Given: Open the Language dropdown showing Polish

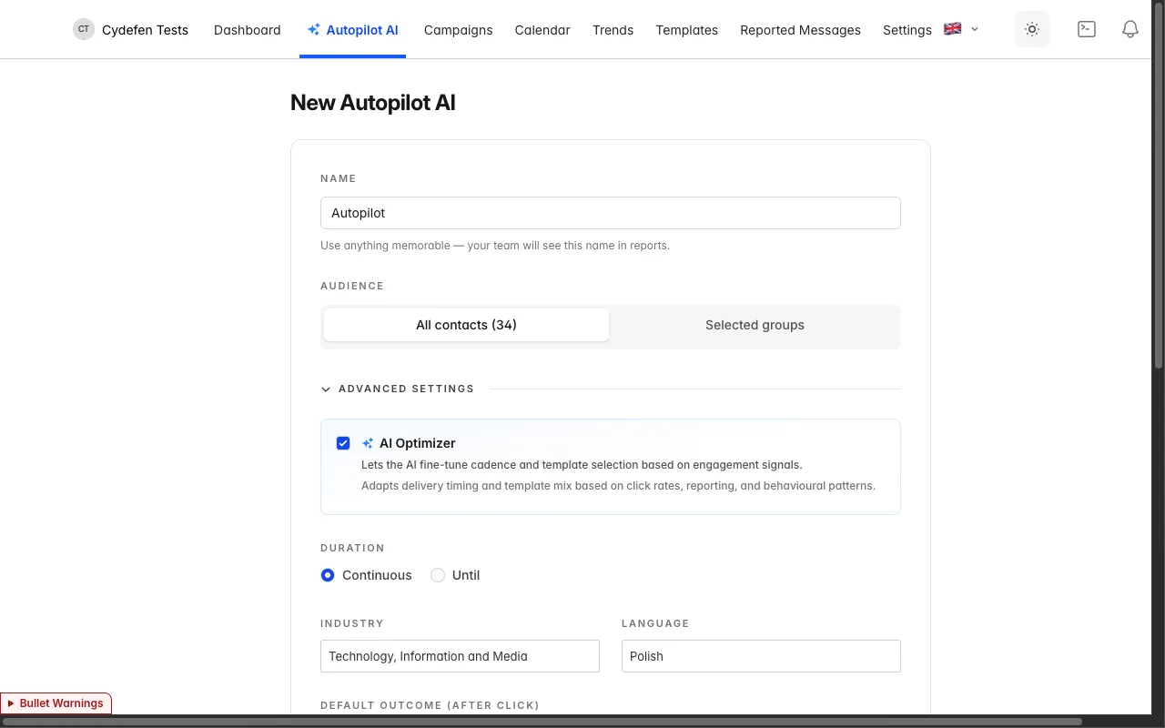Looking at the screenshot, I should [x=761, y=656].
